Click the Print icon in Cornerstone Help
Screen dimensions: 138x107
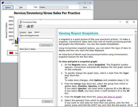(x=28, y=26)
